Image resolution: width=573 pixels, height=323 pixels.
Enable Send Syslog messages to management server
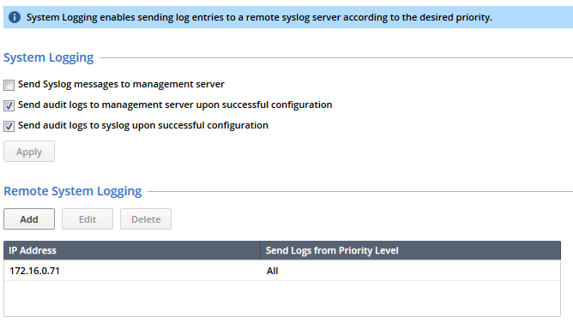(x=9, y=85)
